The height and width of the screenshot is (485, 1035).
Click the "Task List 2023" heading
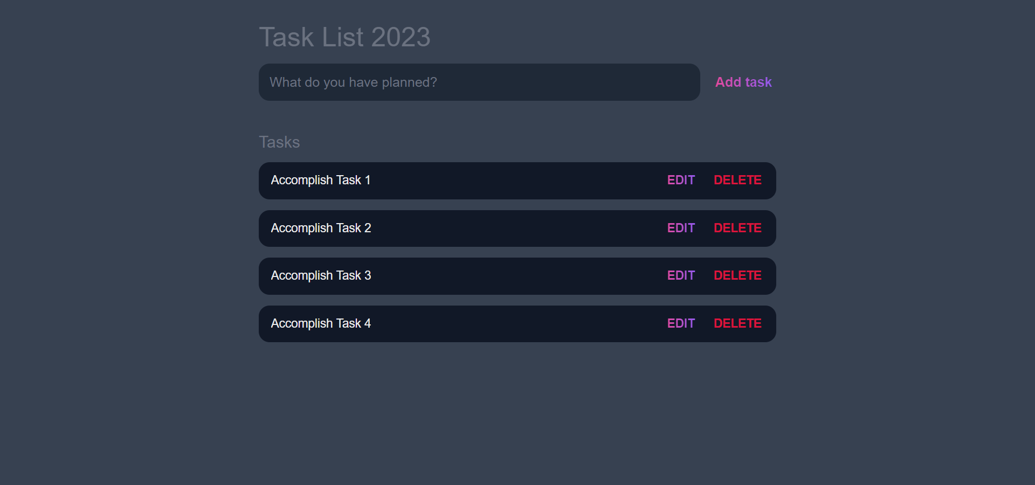345,36
